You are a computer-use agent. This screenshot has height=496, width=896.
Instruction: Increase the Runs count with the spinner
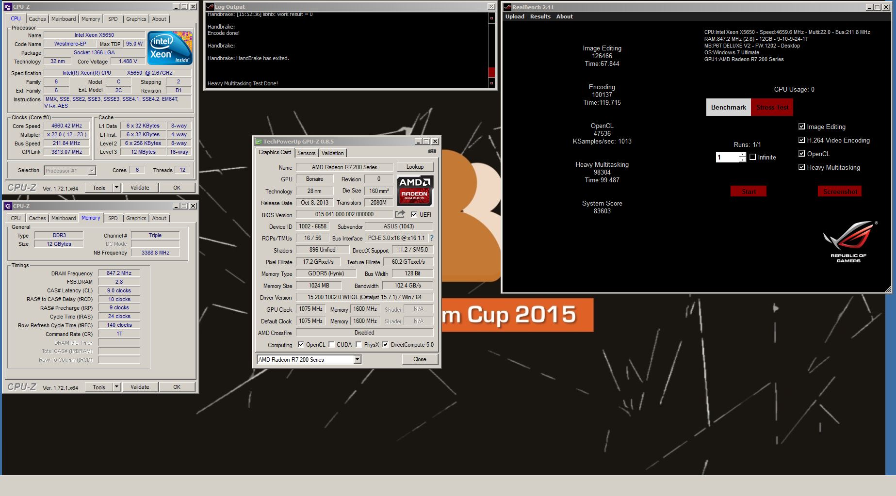[742, 155]
